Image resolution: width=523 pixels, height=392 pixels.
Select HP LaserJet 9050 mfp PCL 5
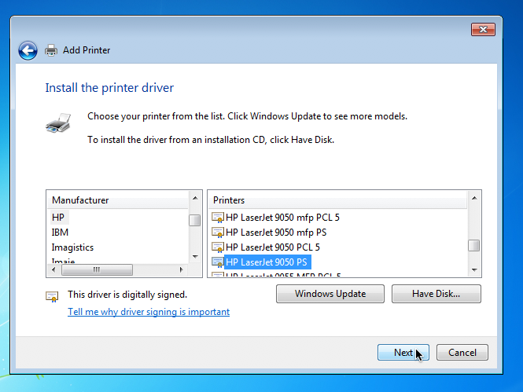pyautogui.click(x=282, y=218)
